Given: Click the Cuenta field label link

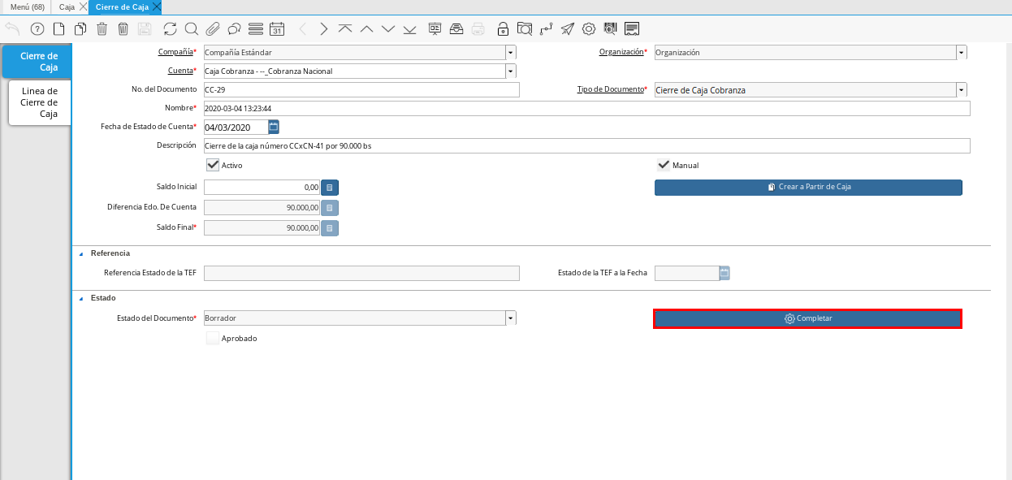Looking at the screenshot, I should click(x=180, y=71).
